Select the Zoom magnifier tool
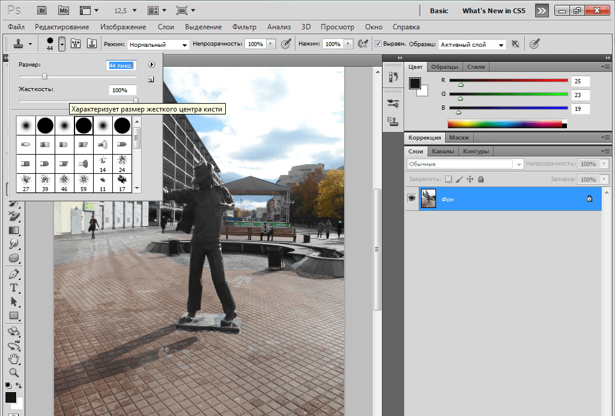This screenshot has width=615, height=416. coord(14,373)
